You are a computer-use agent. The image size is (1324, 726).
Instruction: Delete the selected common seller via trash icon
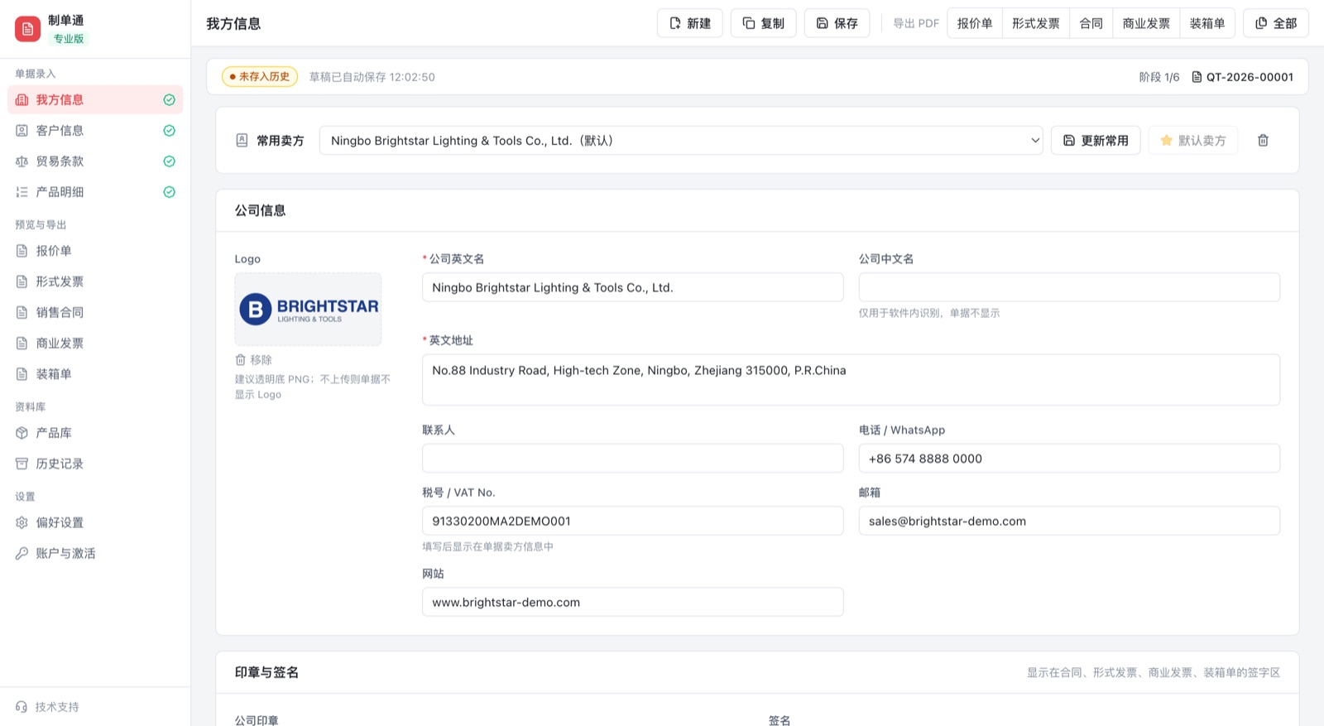1263,141
